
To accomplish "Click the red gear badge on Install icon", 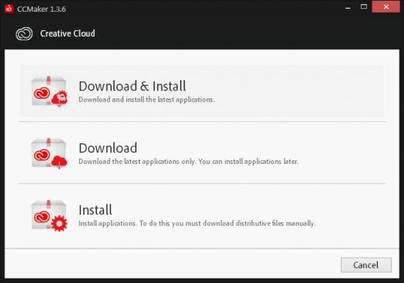I will coord(59,223).
